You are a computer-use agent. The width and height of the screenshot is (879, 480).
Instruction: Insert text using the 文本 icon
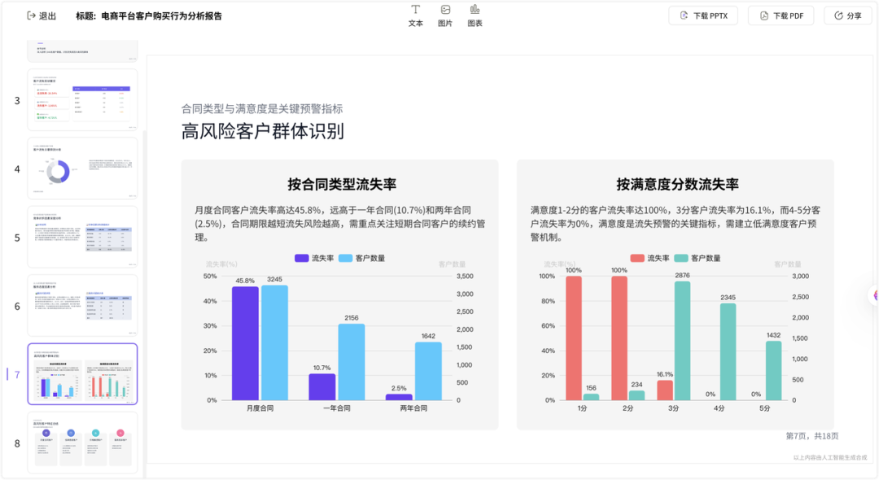point(415,15)
